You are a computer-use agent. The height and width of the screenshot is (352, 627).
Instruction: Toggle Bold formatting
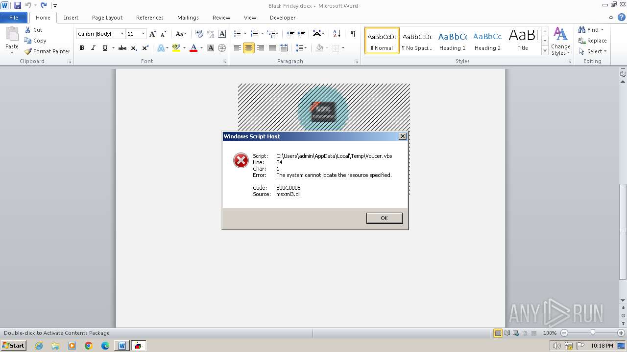pyautogui.click(x=82, y=48)
